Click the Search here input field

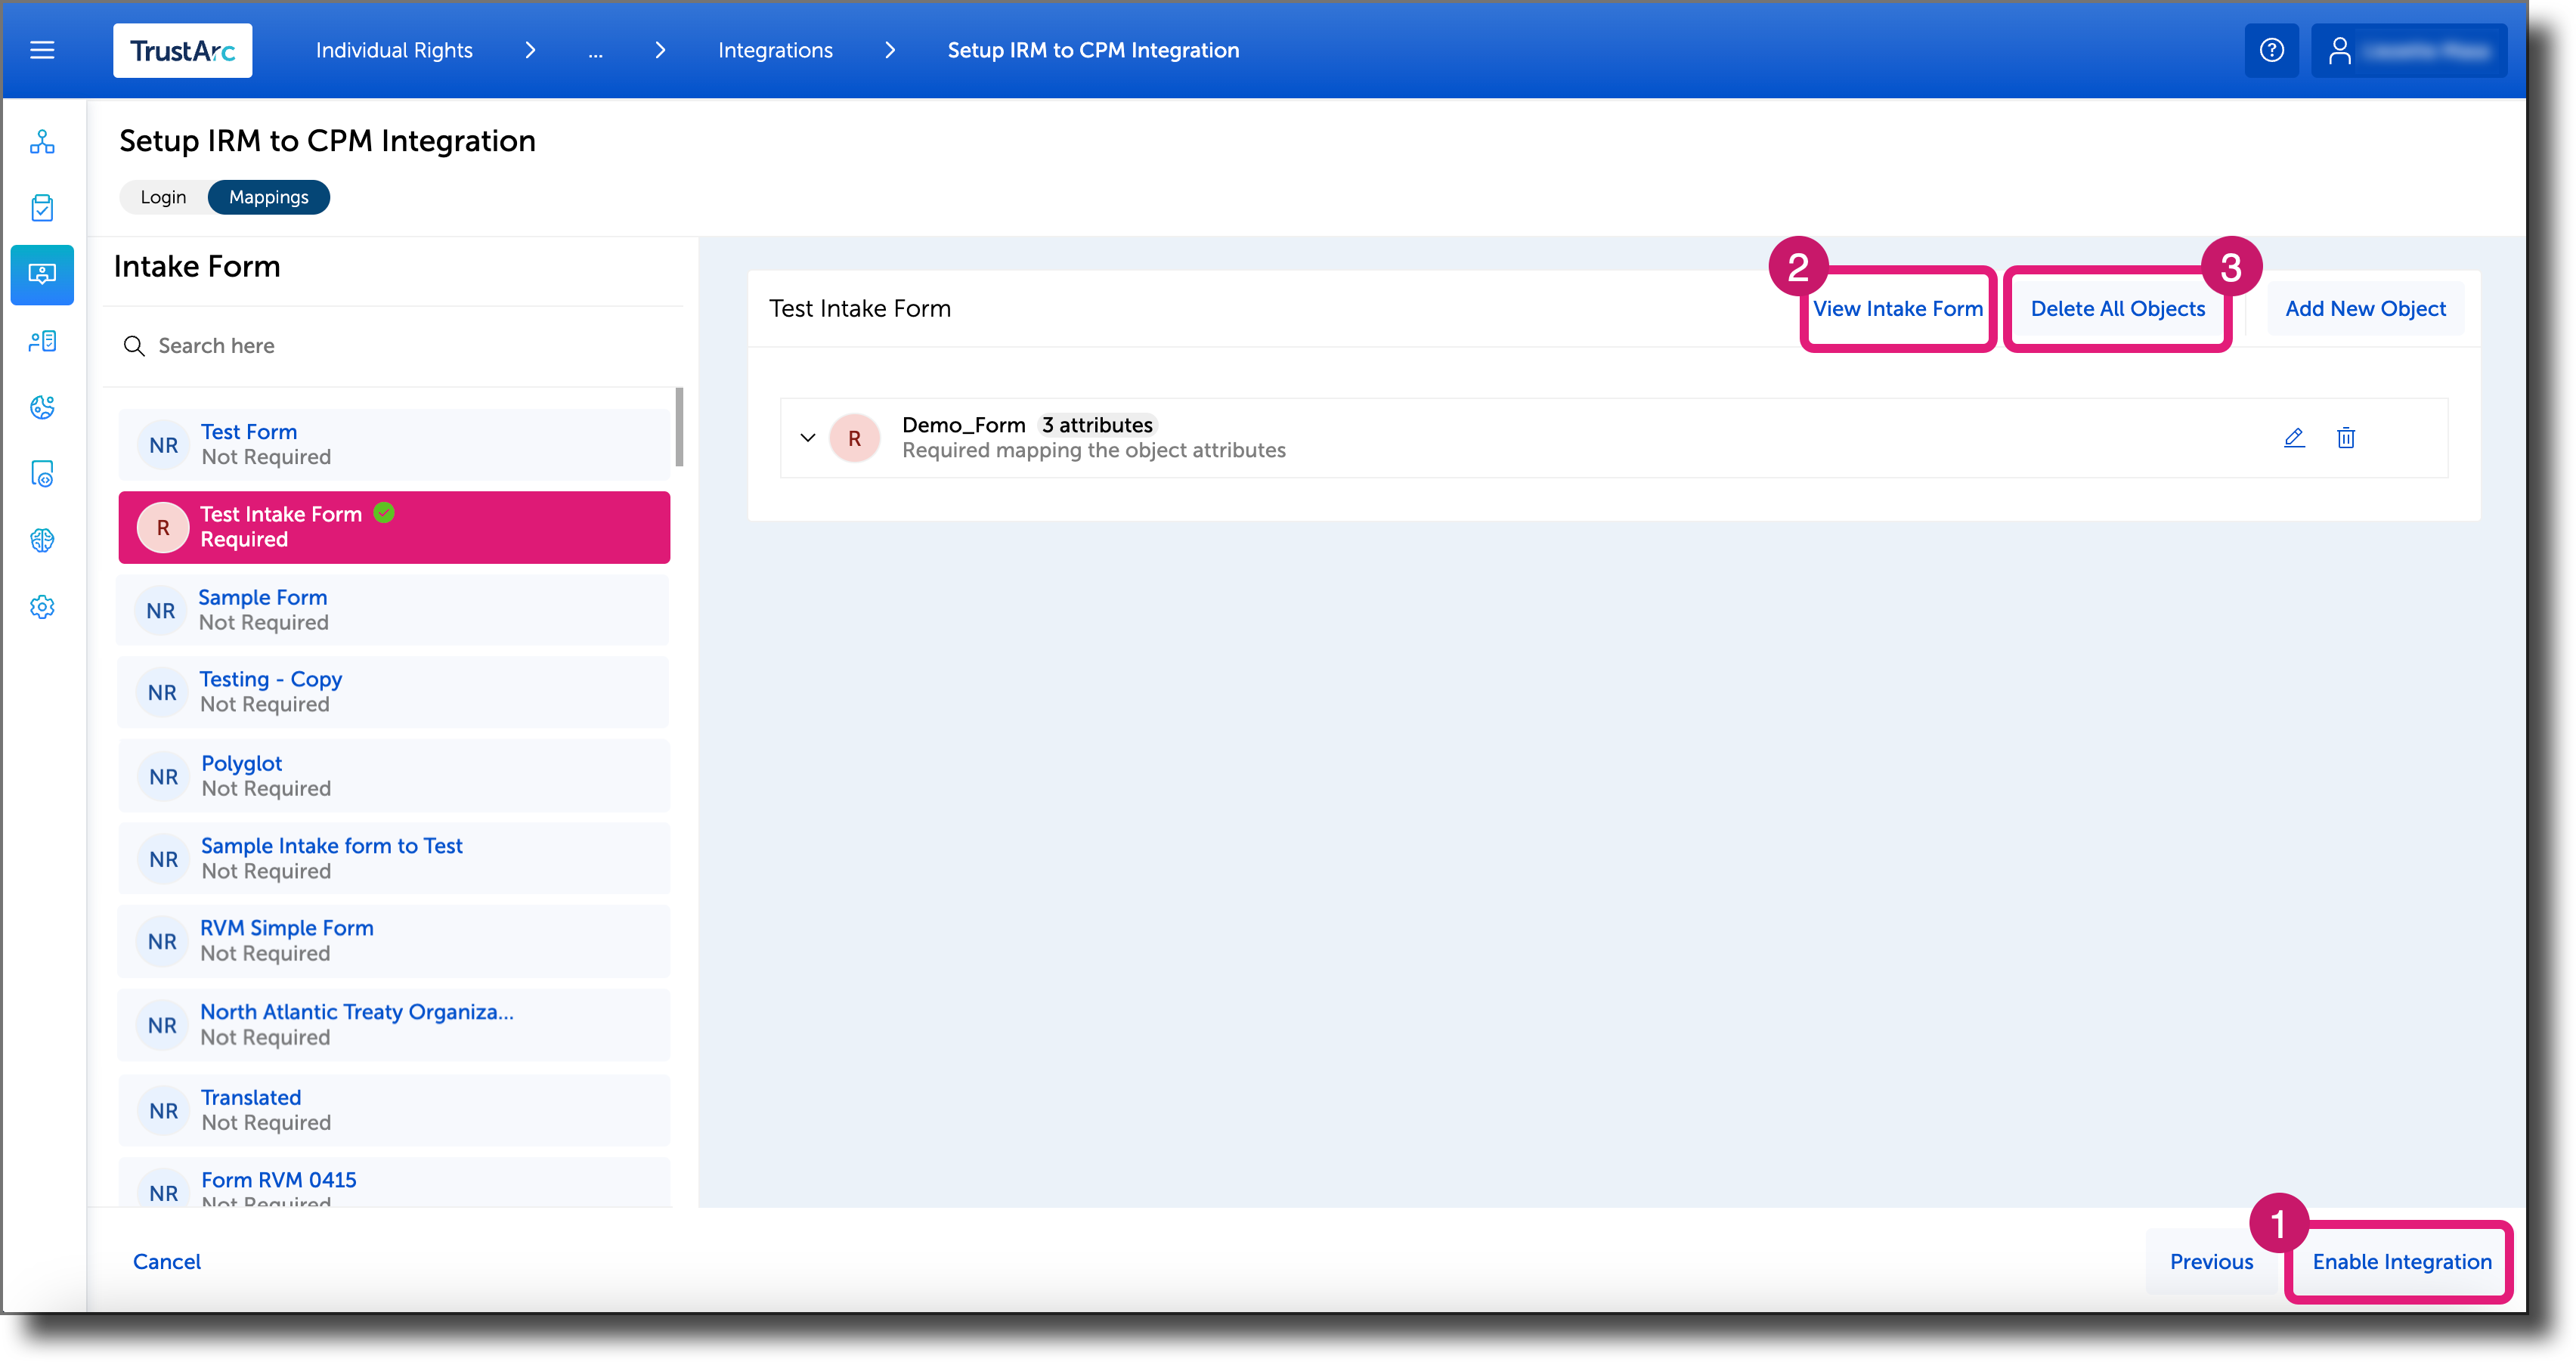click(300, 345)
